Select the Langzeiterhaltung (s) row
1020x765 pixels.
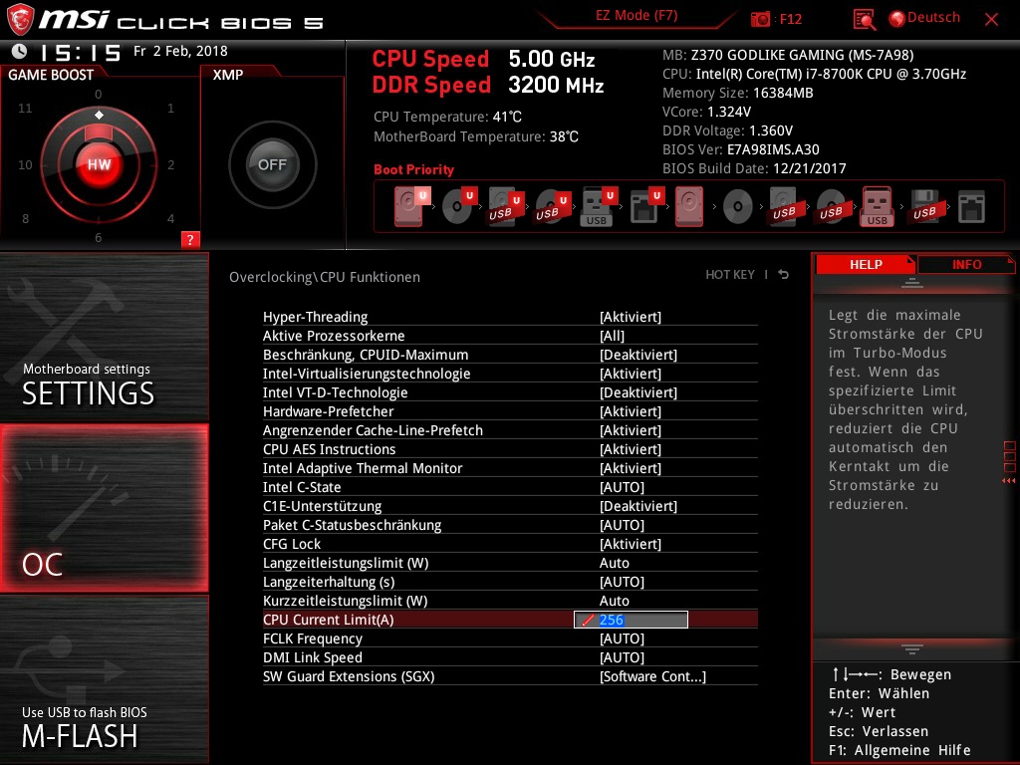pyautogui.click(x=510, y=582)
